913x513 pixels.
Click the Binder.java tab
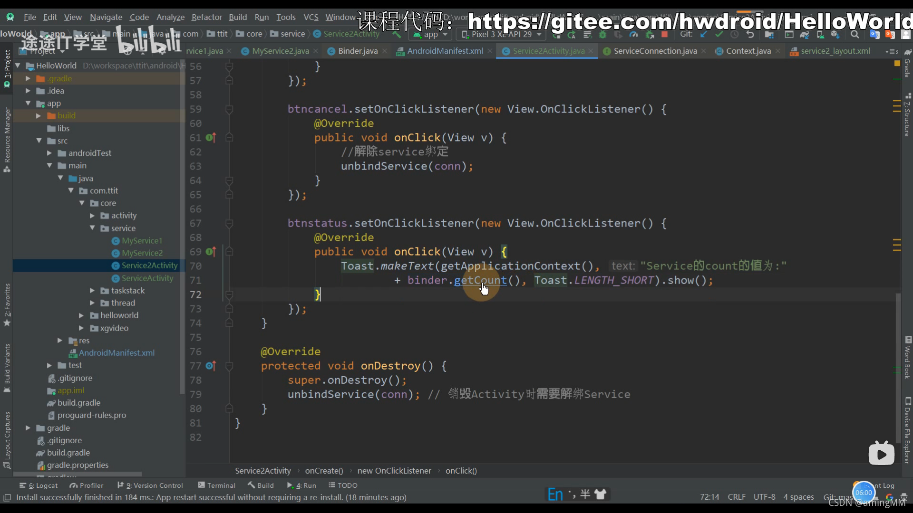[x=357, y=51]
